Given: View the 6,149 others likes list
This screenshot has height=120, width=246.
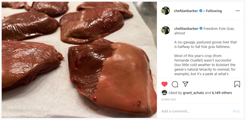Looking at the screenshot, I should pos(222,93).
